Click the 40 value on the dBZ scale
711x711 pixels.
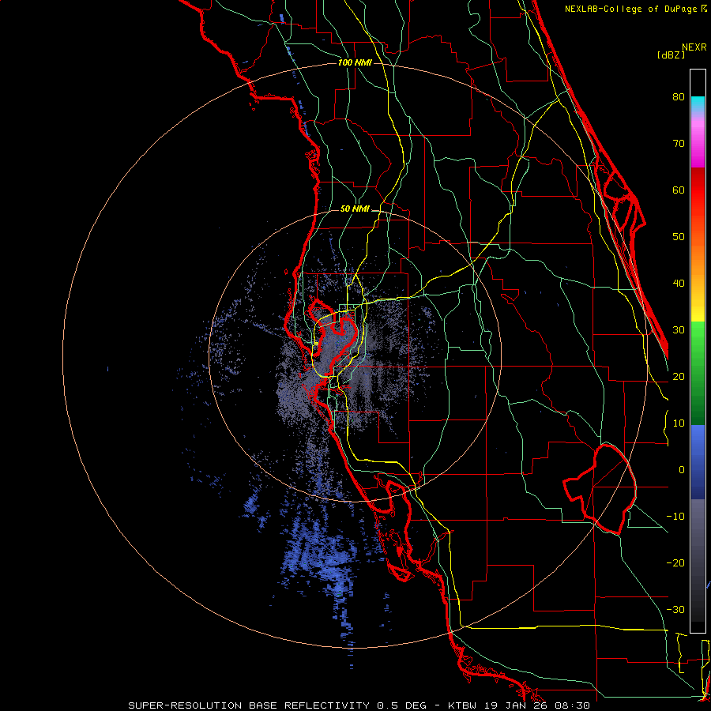click(x=679, y=284)
